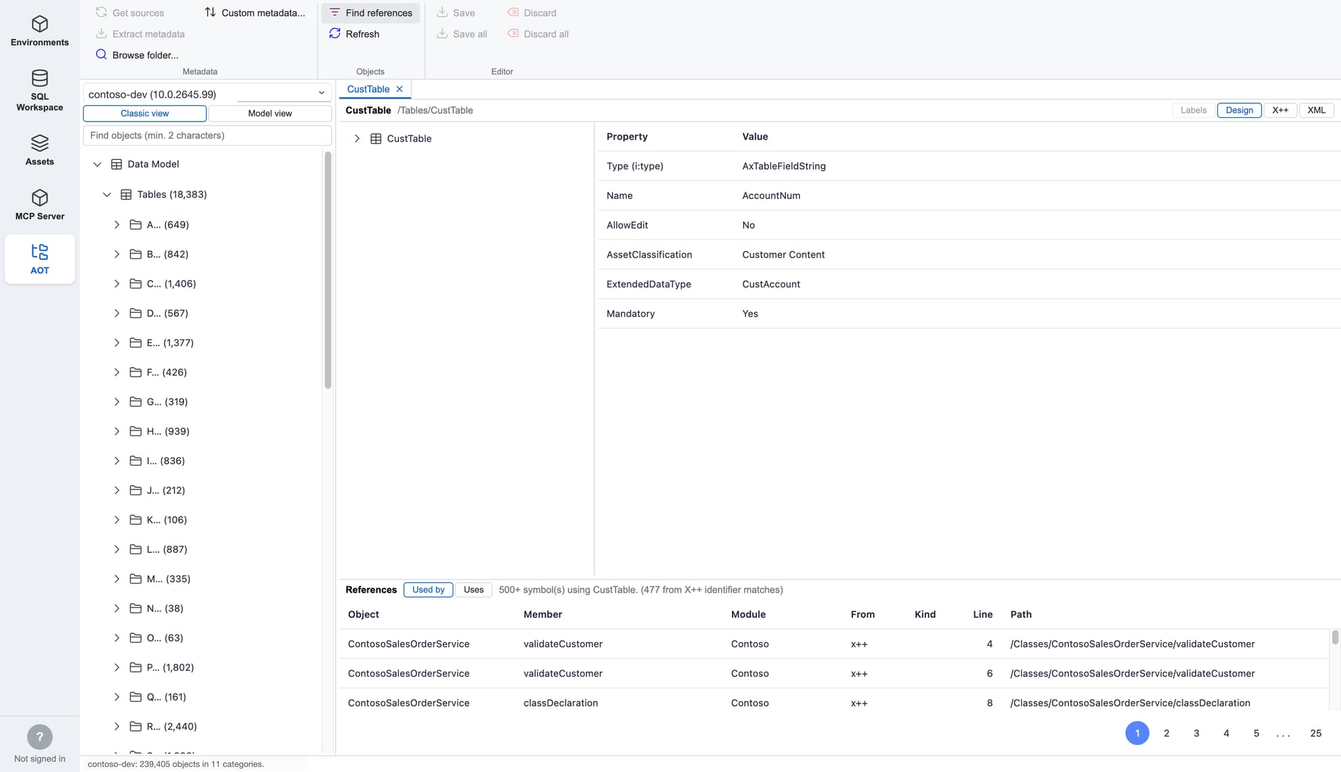Select the ExtendedDataType property row

click(x=969, y=284)
